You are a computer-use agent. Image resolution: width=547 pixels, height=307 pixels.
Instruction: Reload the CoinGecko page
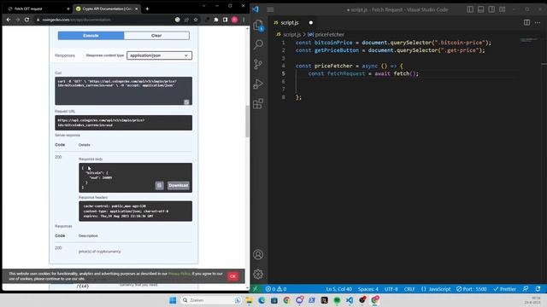26,20
